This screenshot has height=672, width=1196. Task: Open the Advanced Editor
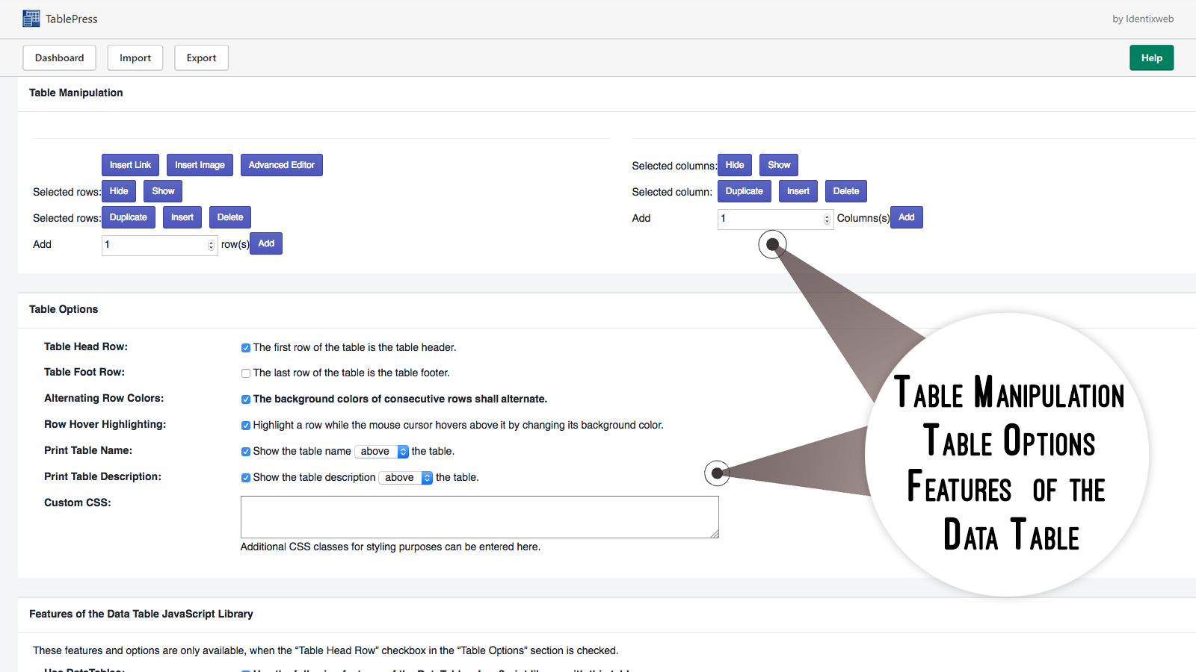click(x=282, y=165)
